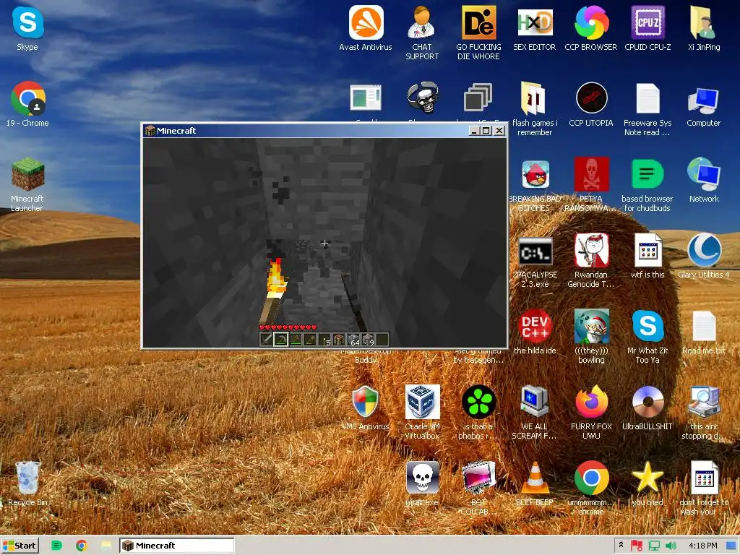Select the axe slot in Minecraft hotbar

point(296,339)
